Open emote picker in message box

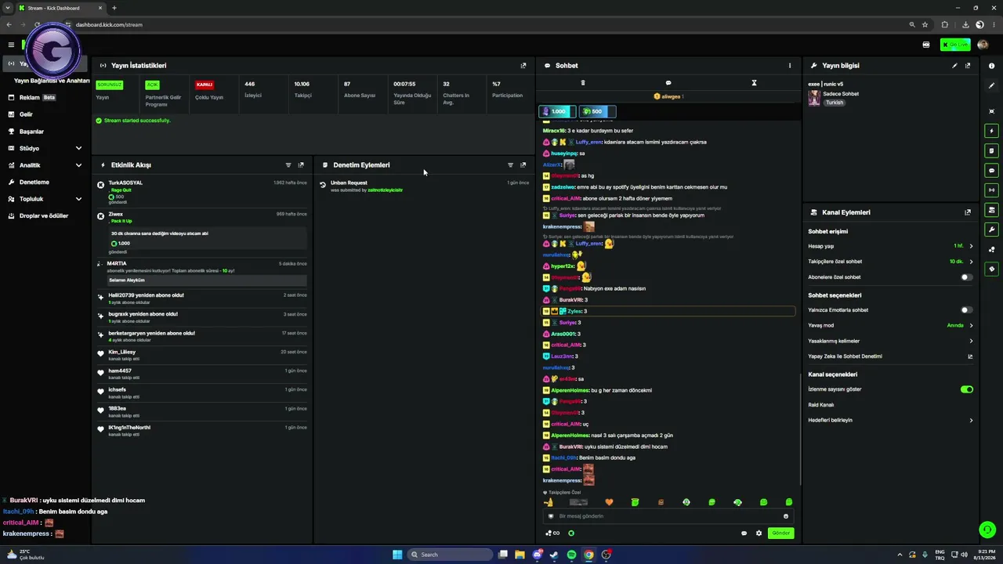pos(786,516)
